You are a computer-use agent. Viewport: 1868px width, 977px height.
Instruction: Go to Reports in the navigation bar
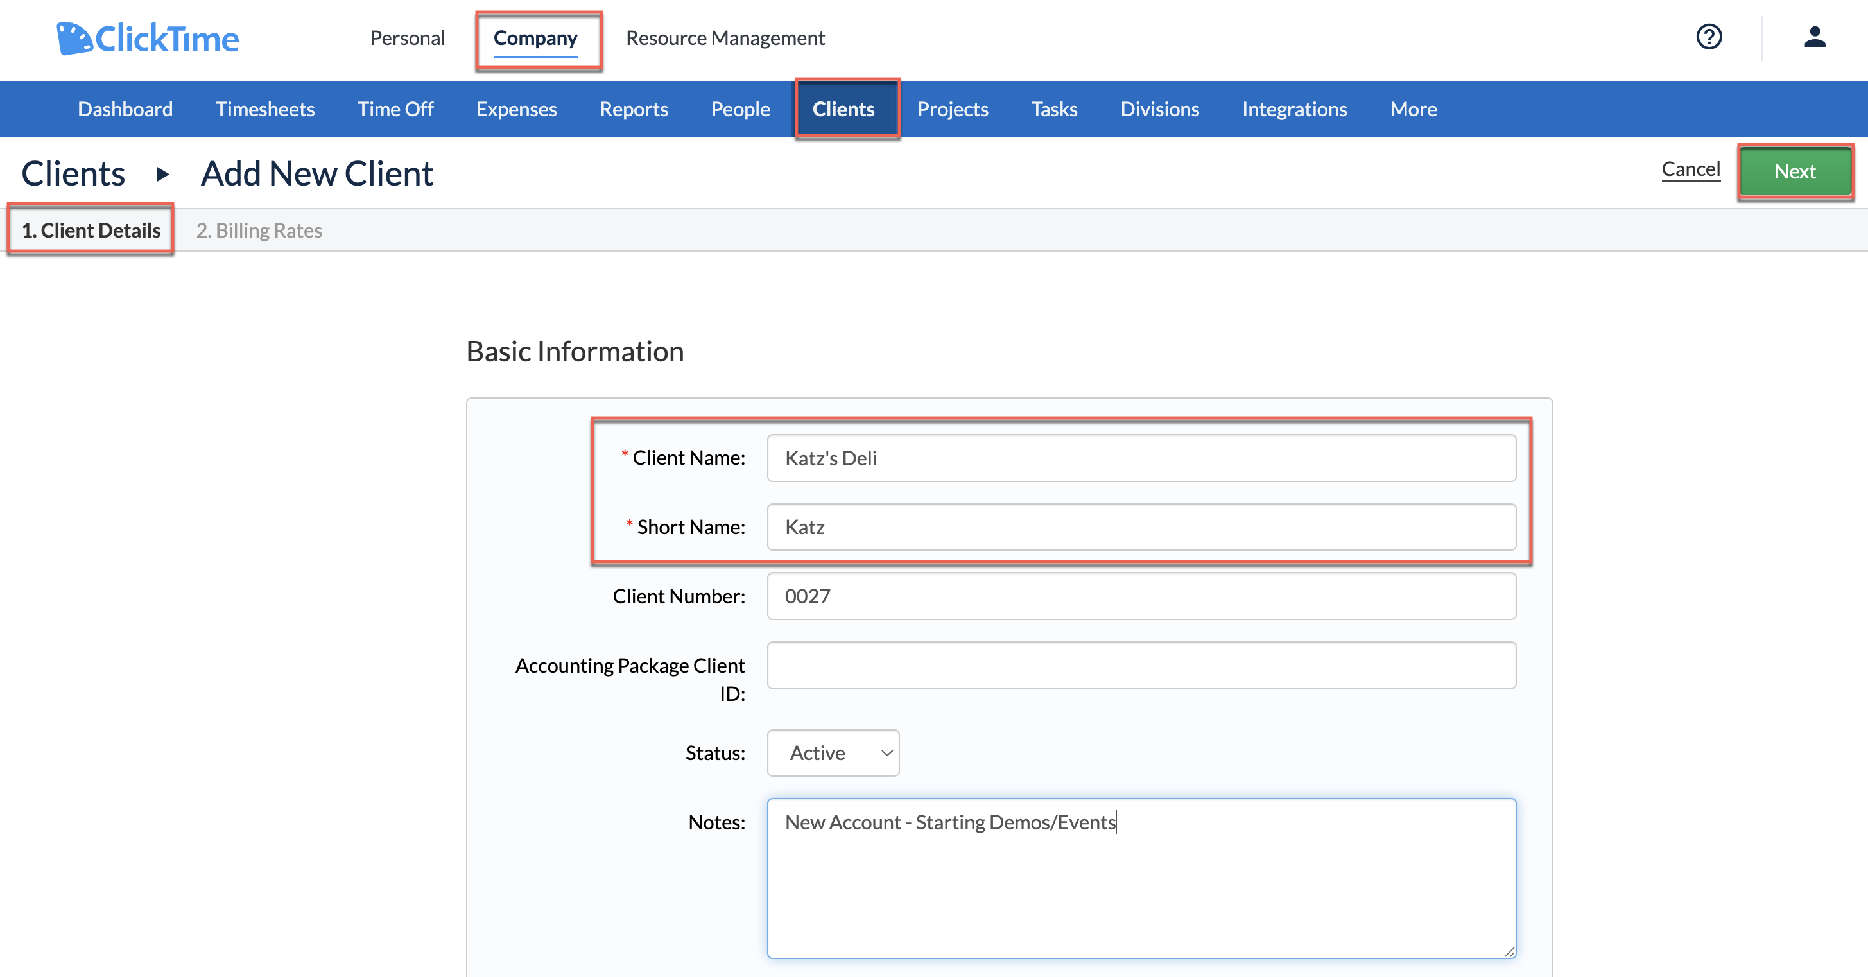634,110
